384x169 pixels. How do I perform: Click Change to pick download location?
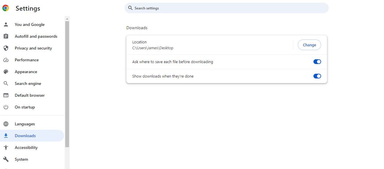click(x=309, y=45)
